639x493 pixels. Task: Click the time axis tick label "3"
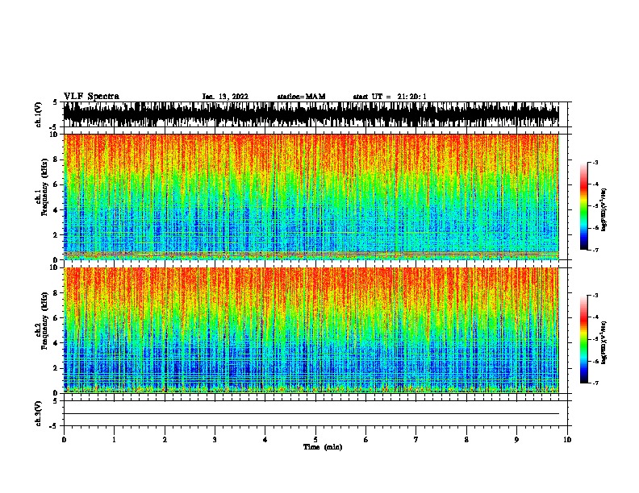215,440
